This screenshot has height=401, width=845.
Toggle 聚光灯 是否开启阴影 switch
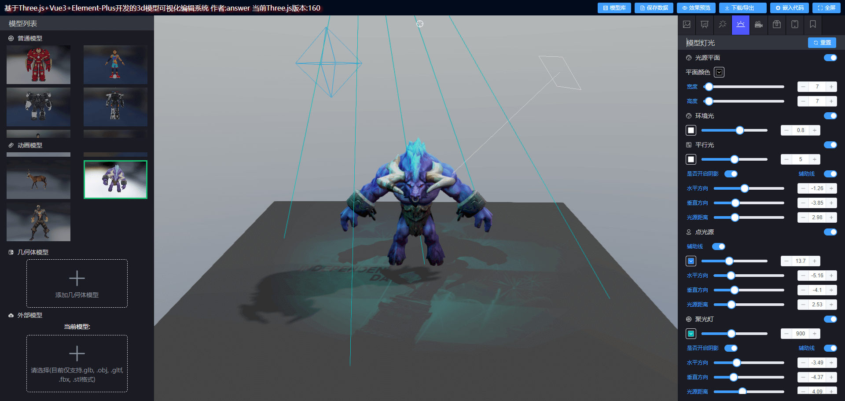click(731, 348)
